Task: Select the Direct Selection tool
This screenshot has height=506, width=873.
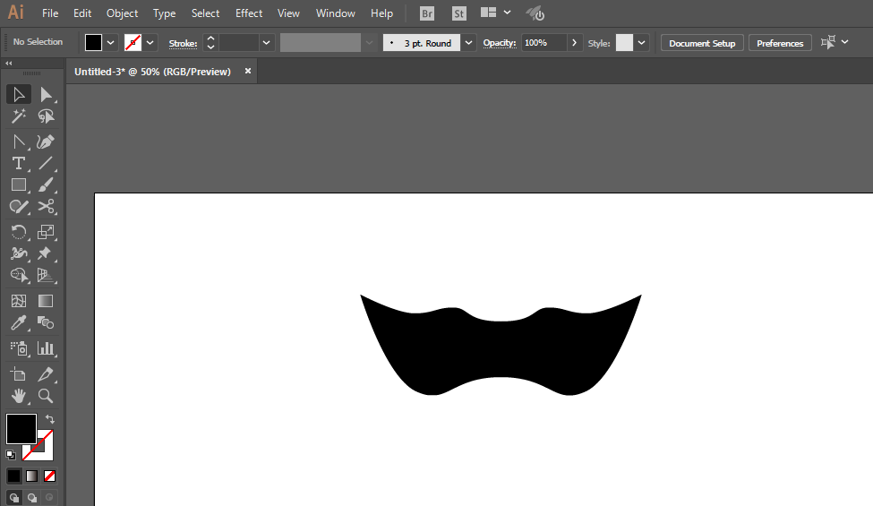Action: 46,95
